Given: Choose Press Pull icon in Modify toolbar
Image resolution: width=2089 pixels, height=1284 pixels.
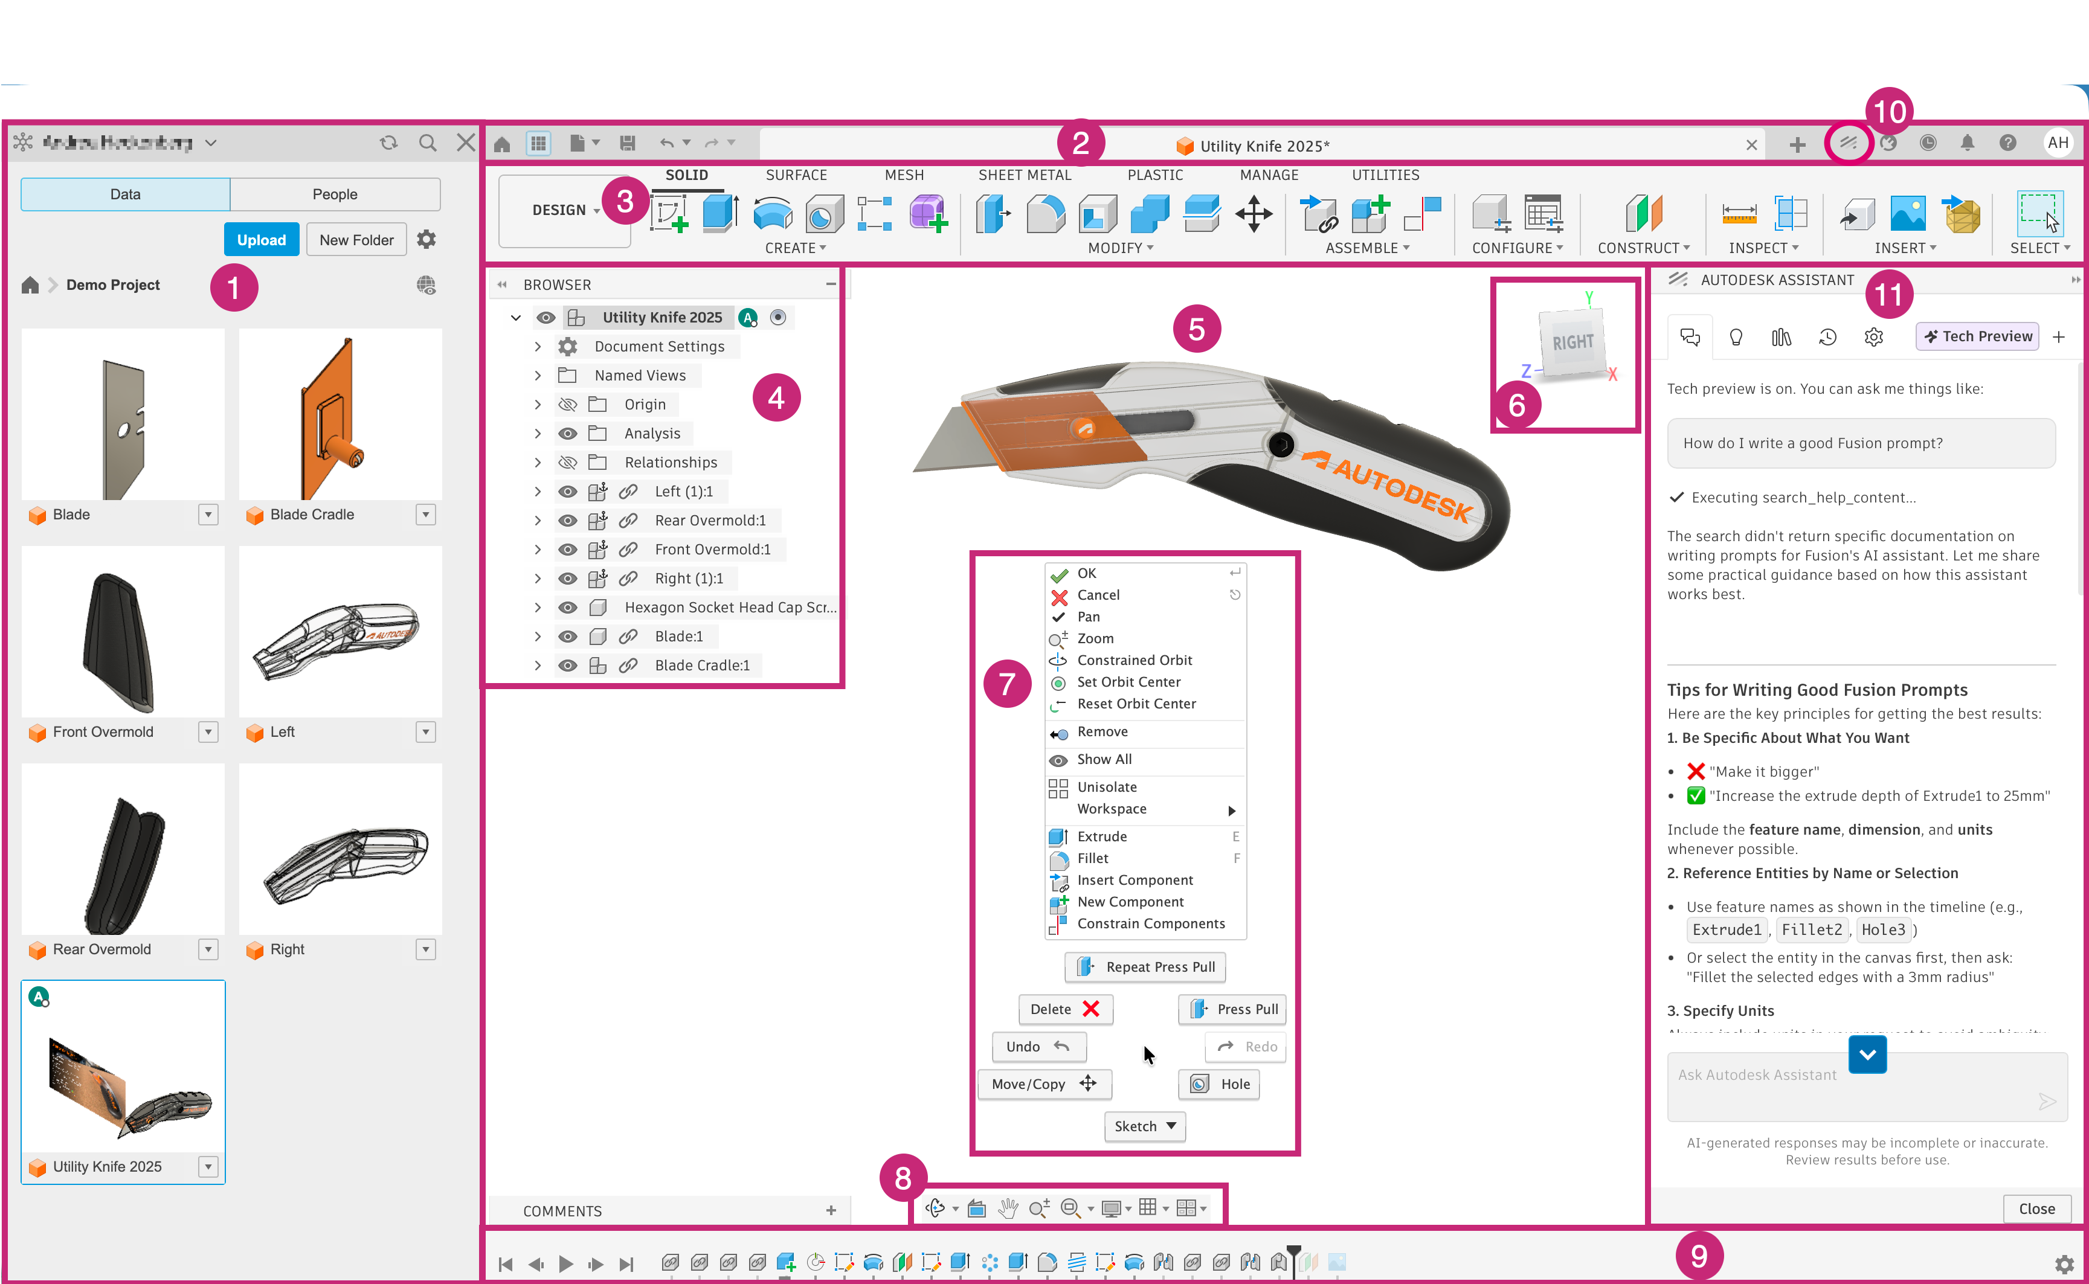Looking at the screenshot, I should (993, 213).
